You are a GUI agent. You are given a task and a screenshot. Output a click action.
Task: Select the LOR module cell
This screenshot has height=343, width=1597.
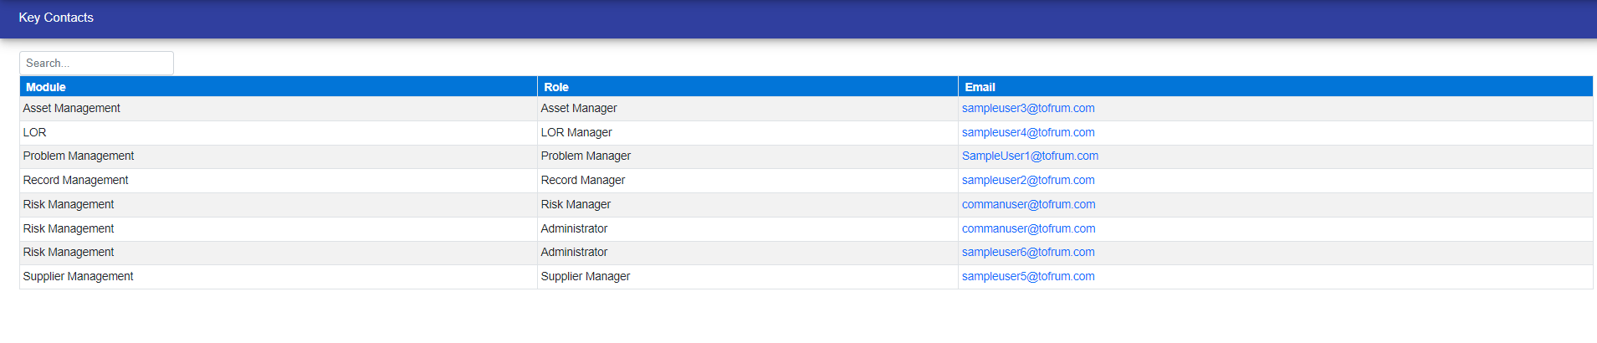point(35,132)
